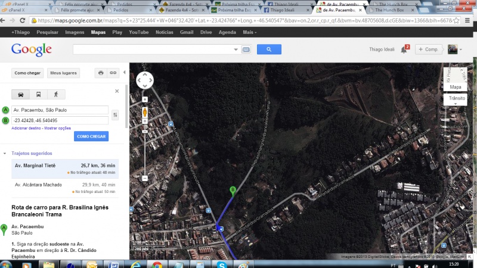Open the Trajetos sugeridos link
This screenshot has width=477, height=268.
[x=32, y=154]
